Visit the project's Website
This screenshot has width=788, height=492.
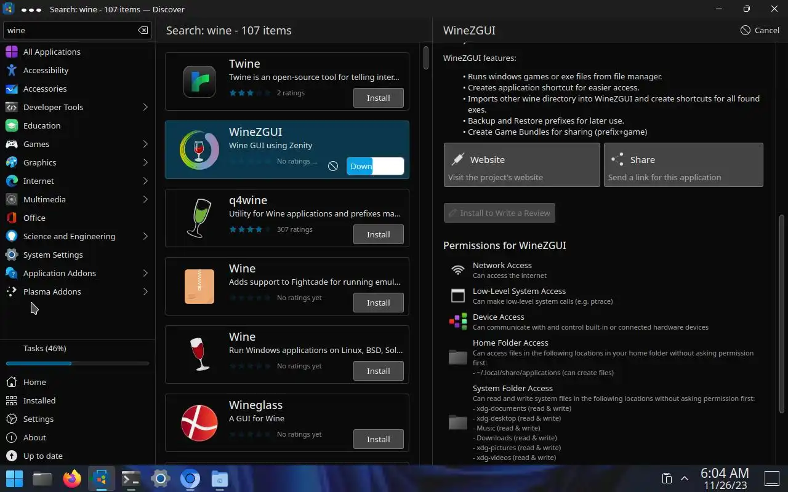pos(521,165)
